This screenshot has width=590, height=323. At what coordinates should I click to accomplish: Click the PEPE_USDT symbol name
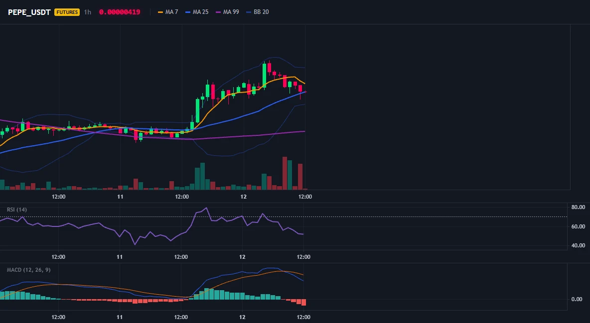click(x=29, y=12)
